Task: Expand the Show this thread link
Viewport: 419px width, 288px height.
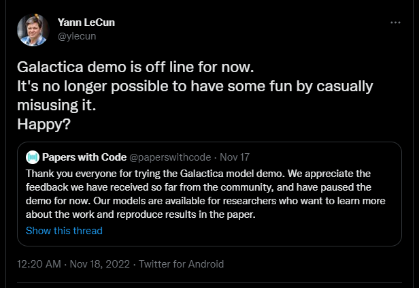Action: click(x=64, y=230)
